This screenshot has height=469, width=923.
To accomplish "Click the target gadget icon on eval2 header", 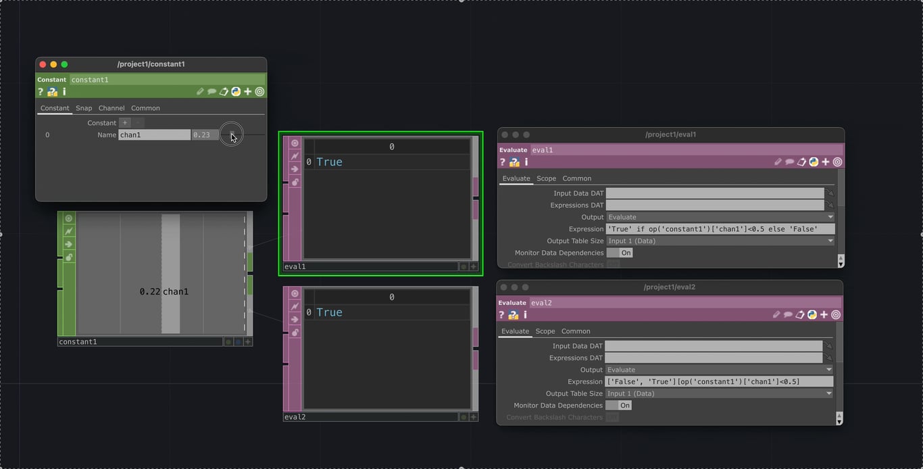I will coord(837,314).
